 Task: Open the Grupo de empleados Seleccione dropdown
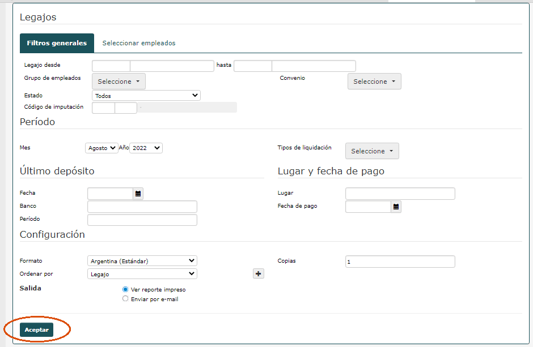click(x=119, y=82)
